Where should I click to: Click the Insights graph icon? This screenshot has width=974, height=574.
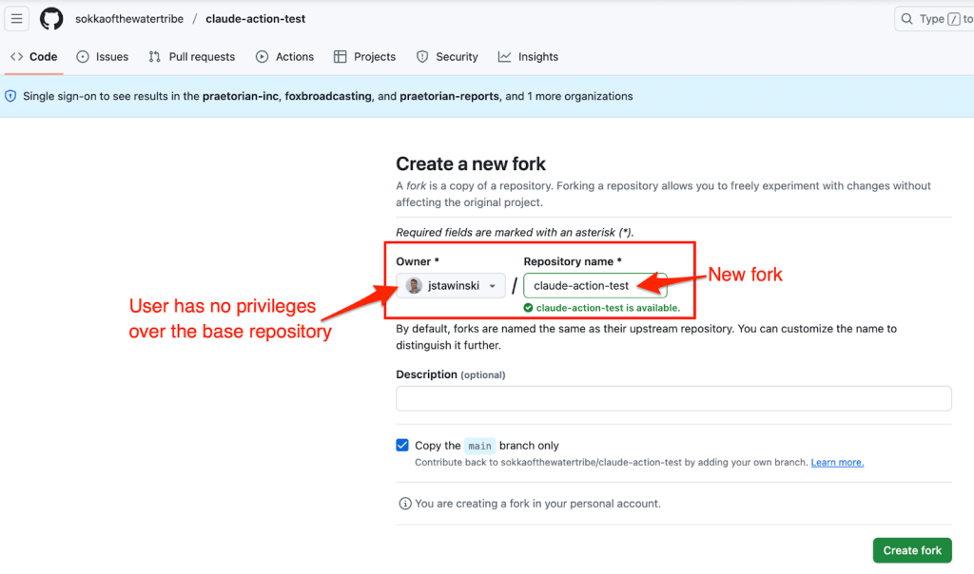[x=505, y=57]
